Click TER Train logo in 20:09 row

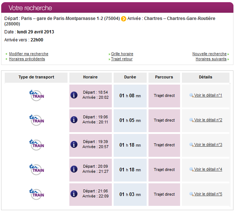(36, 170)
